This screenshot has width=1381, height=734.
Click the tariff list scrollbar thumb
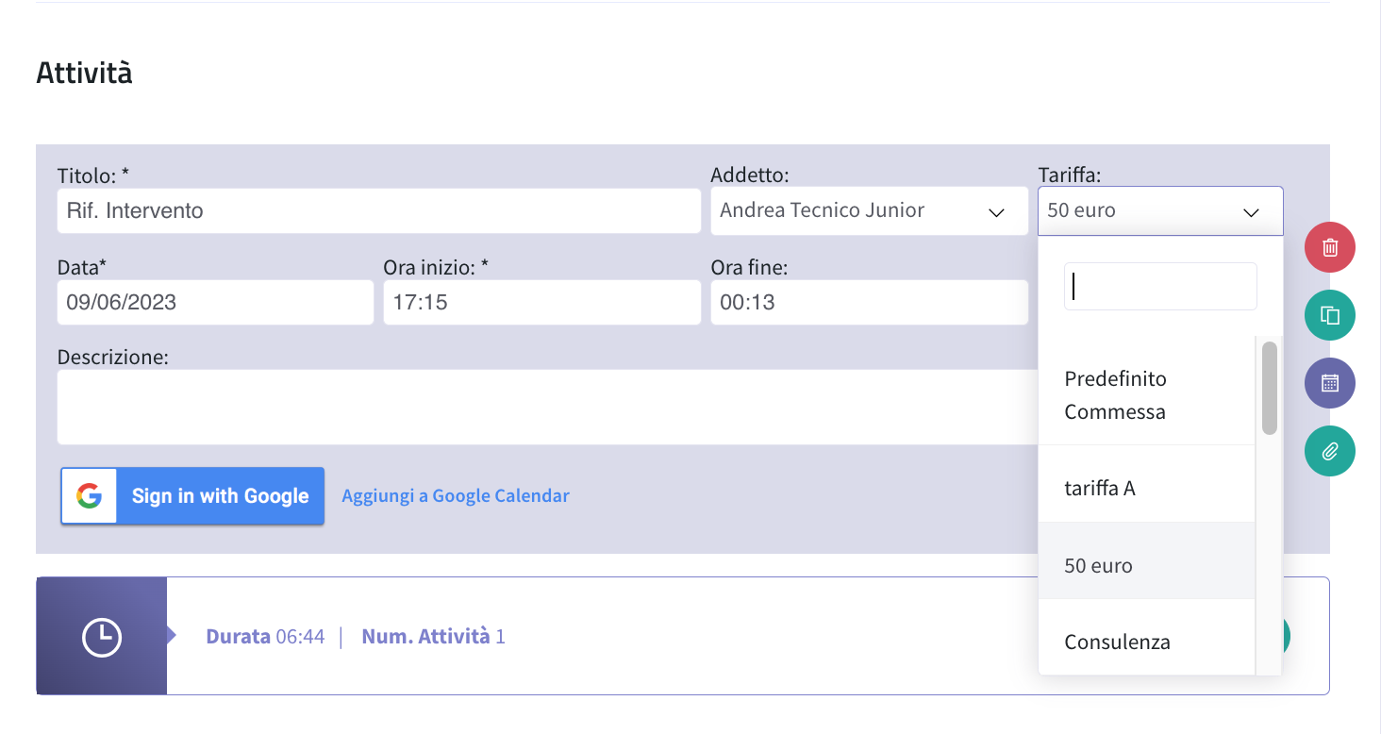coord(1270,388)
